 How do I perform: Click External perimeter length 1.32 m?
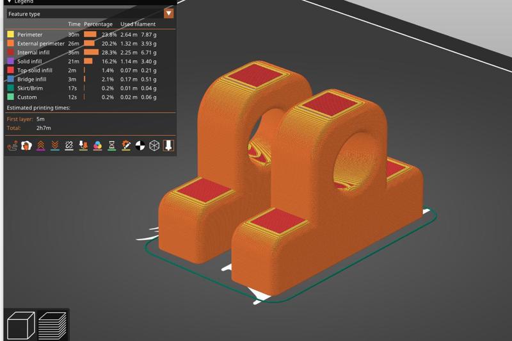[129, 44]
